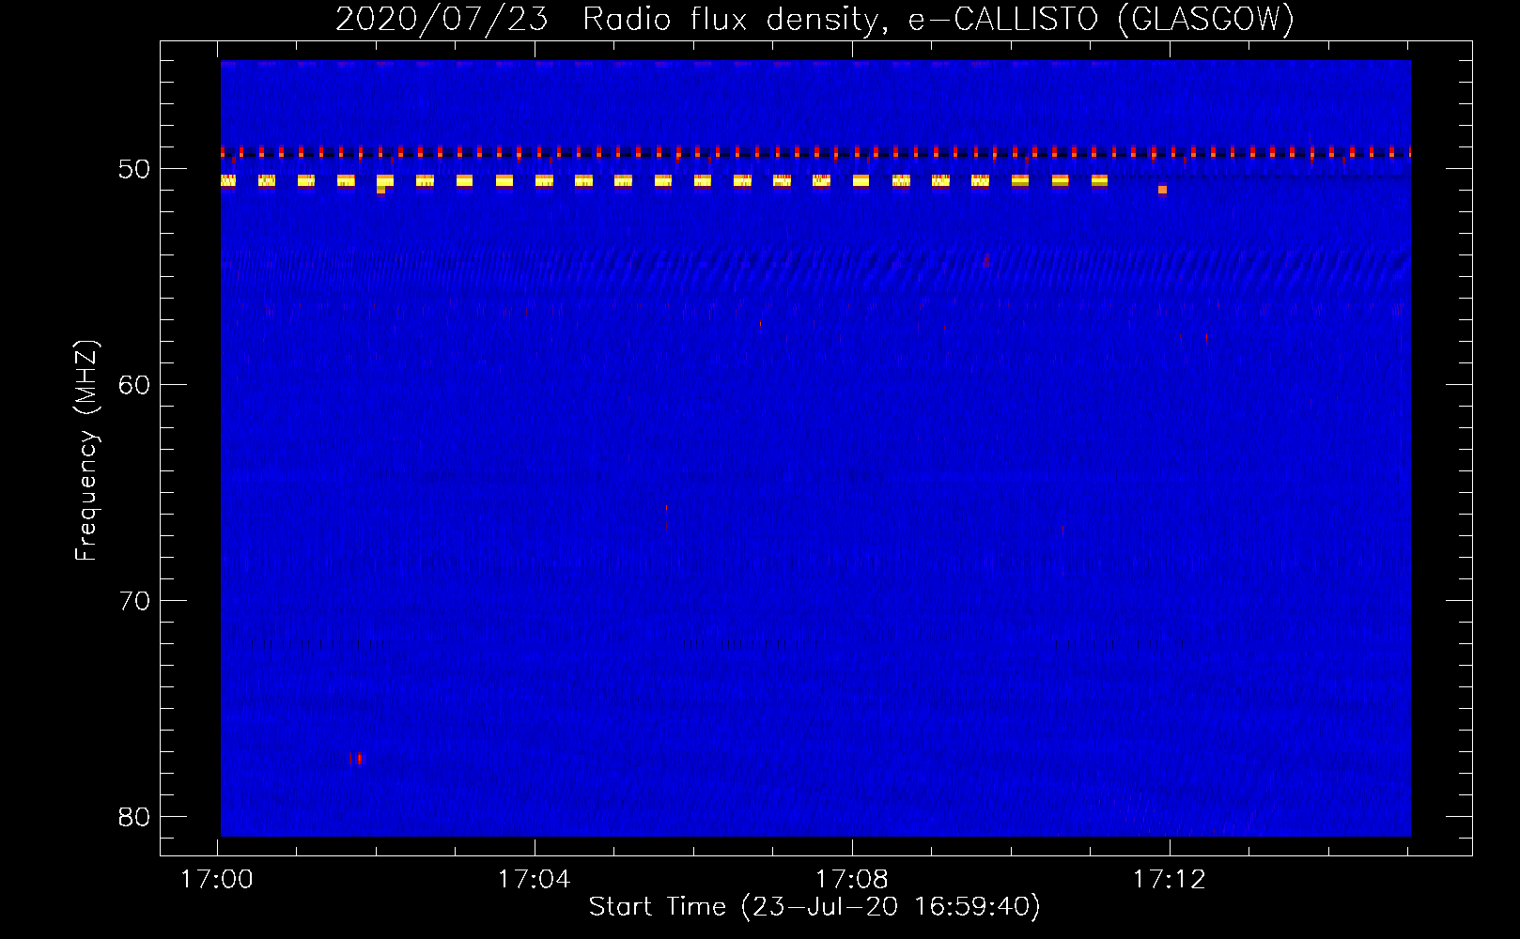Image resolution: width=1520 pixels, height=939 pixels.
Task: Click the 70 frequency tick label
Action: click(134, 601)
